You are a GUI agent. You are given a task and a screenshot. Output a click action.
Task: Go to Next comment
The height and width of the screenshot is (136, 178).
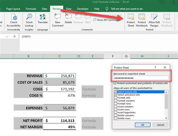pos(88,19)
